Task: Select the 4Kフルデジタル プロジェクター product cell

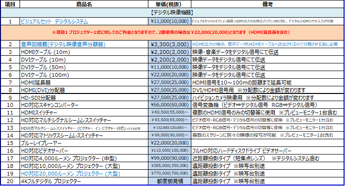Action: point(84,181)
